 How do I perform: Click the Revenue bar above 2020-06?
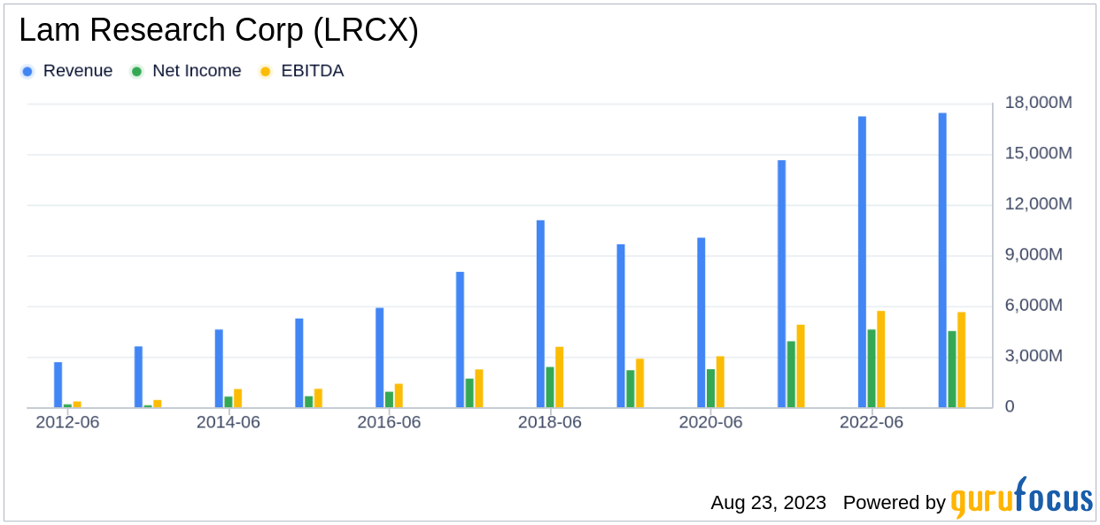click(701, 323)
